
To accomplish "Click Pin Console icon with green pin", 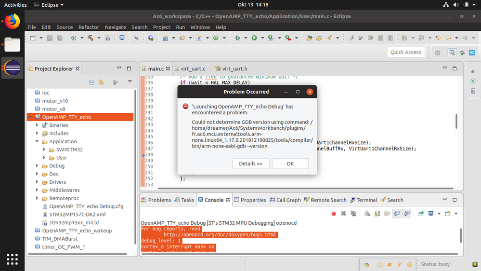I will [x=421, y=214].
